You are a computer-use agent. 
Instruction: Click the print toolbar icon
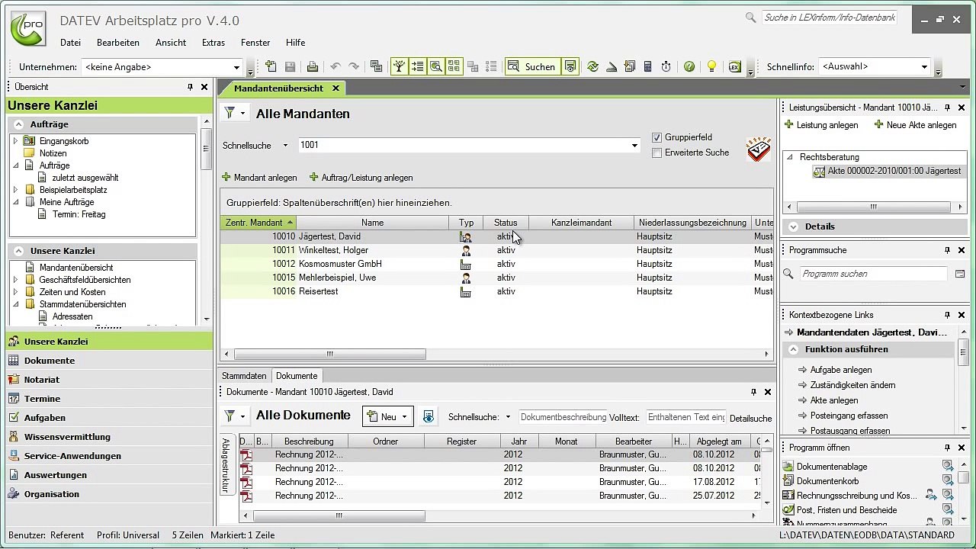(312, 67)
